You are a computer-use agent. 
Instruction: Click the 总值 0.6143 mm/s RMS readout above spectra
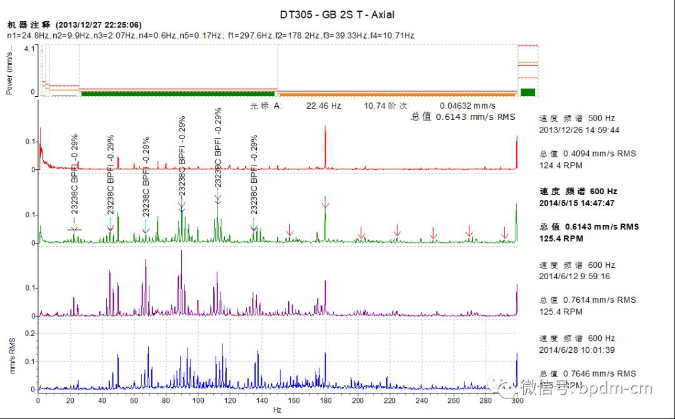point(463,116)
